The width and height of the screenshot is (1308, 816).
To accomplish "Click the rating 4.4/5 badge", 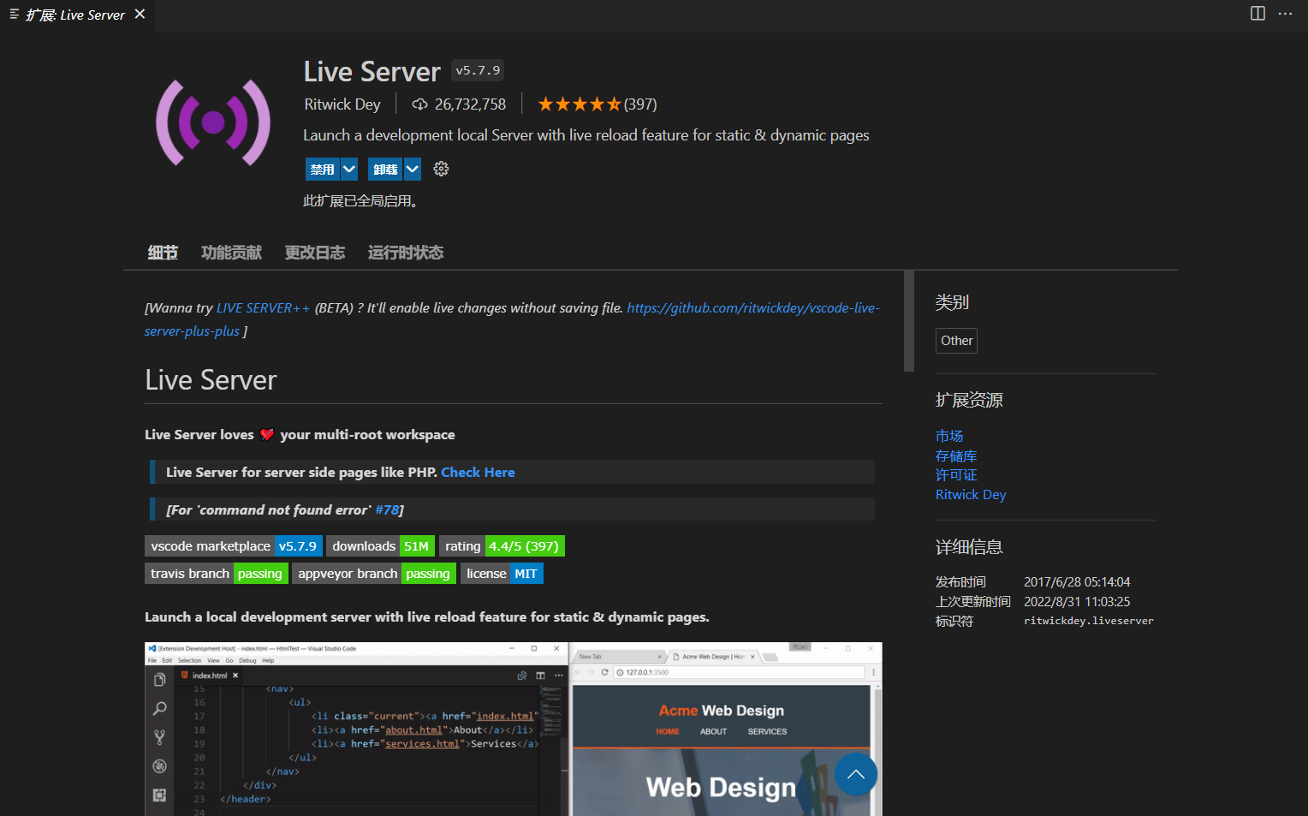I will click(x=502, y=546).
